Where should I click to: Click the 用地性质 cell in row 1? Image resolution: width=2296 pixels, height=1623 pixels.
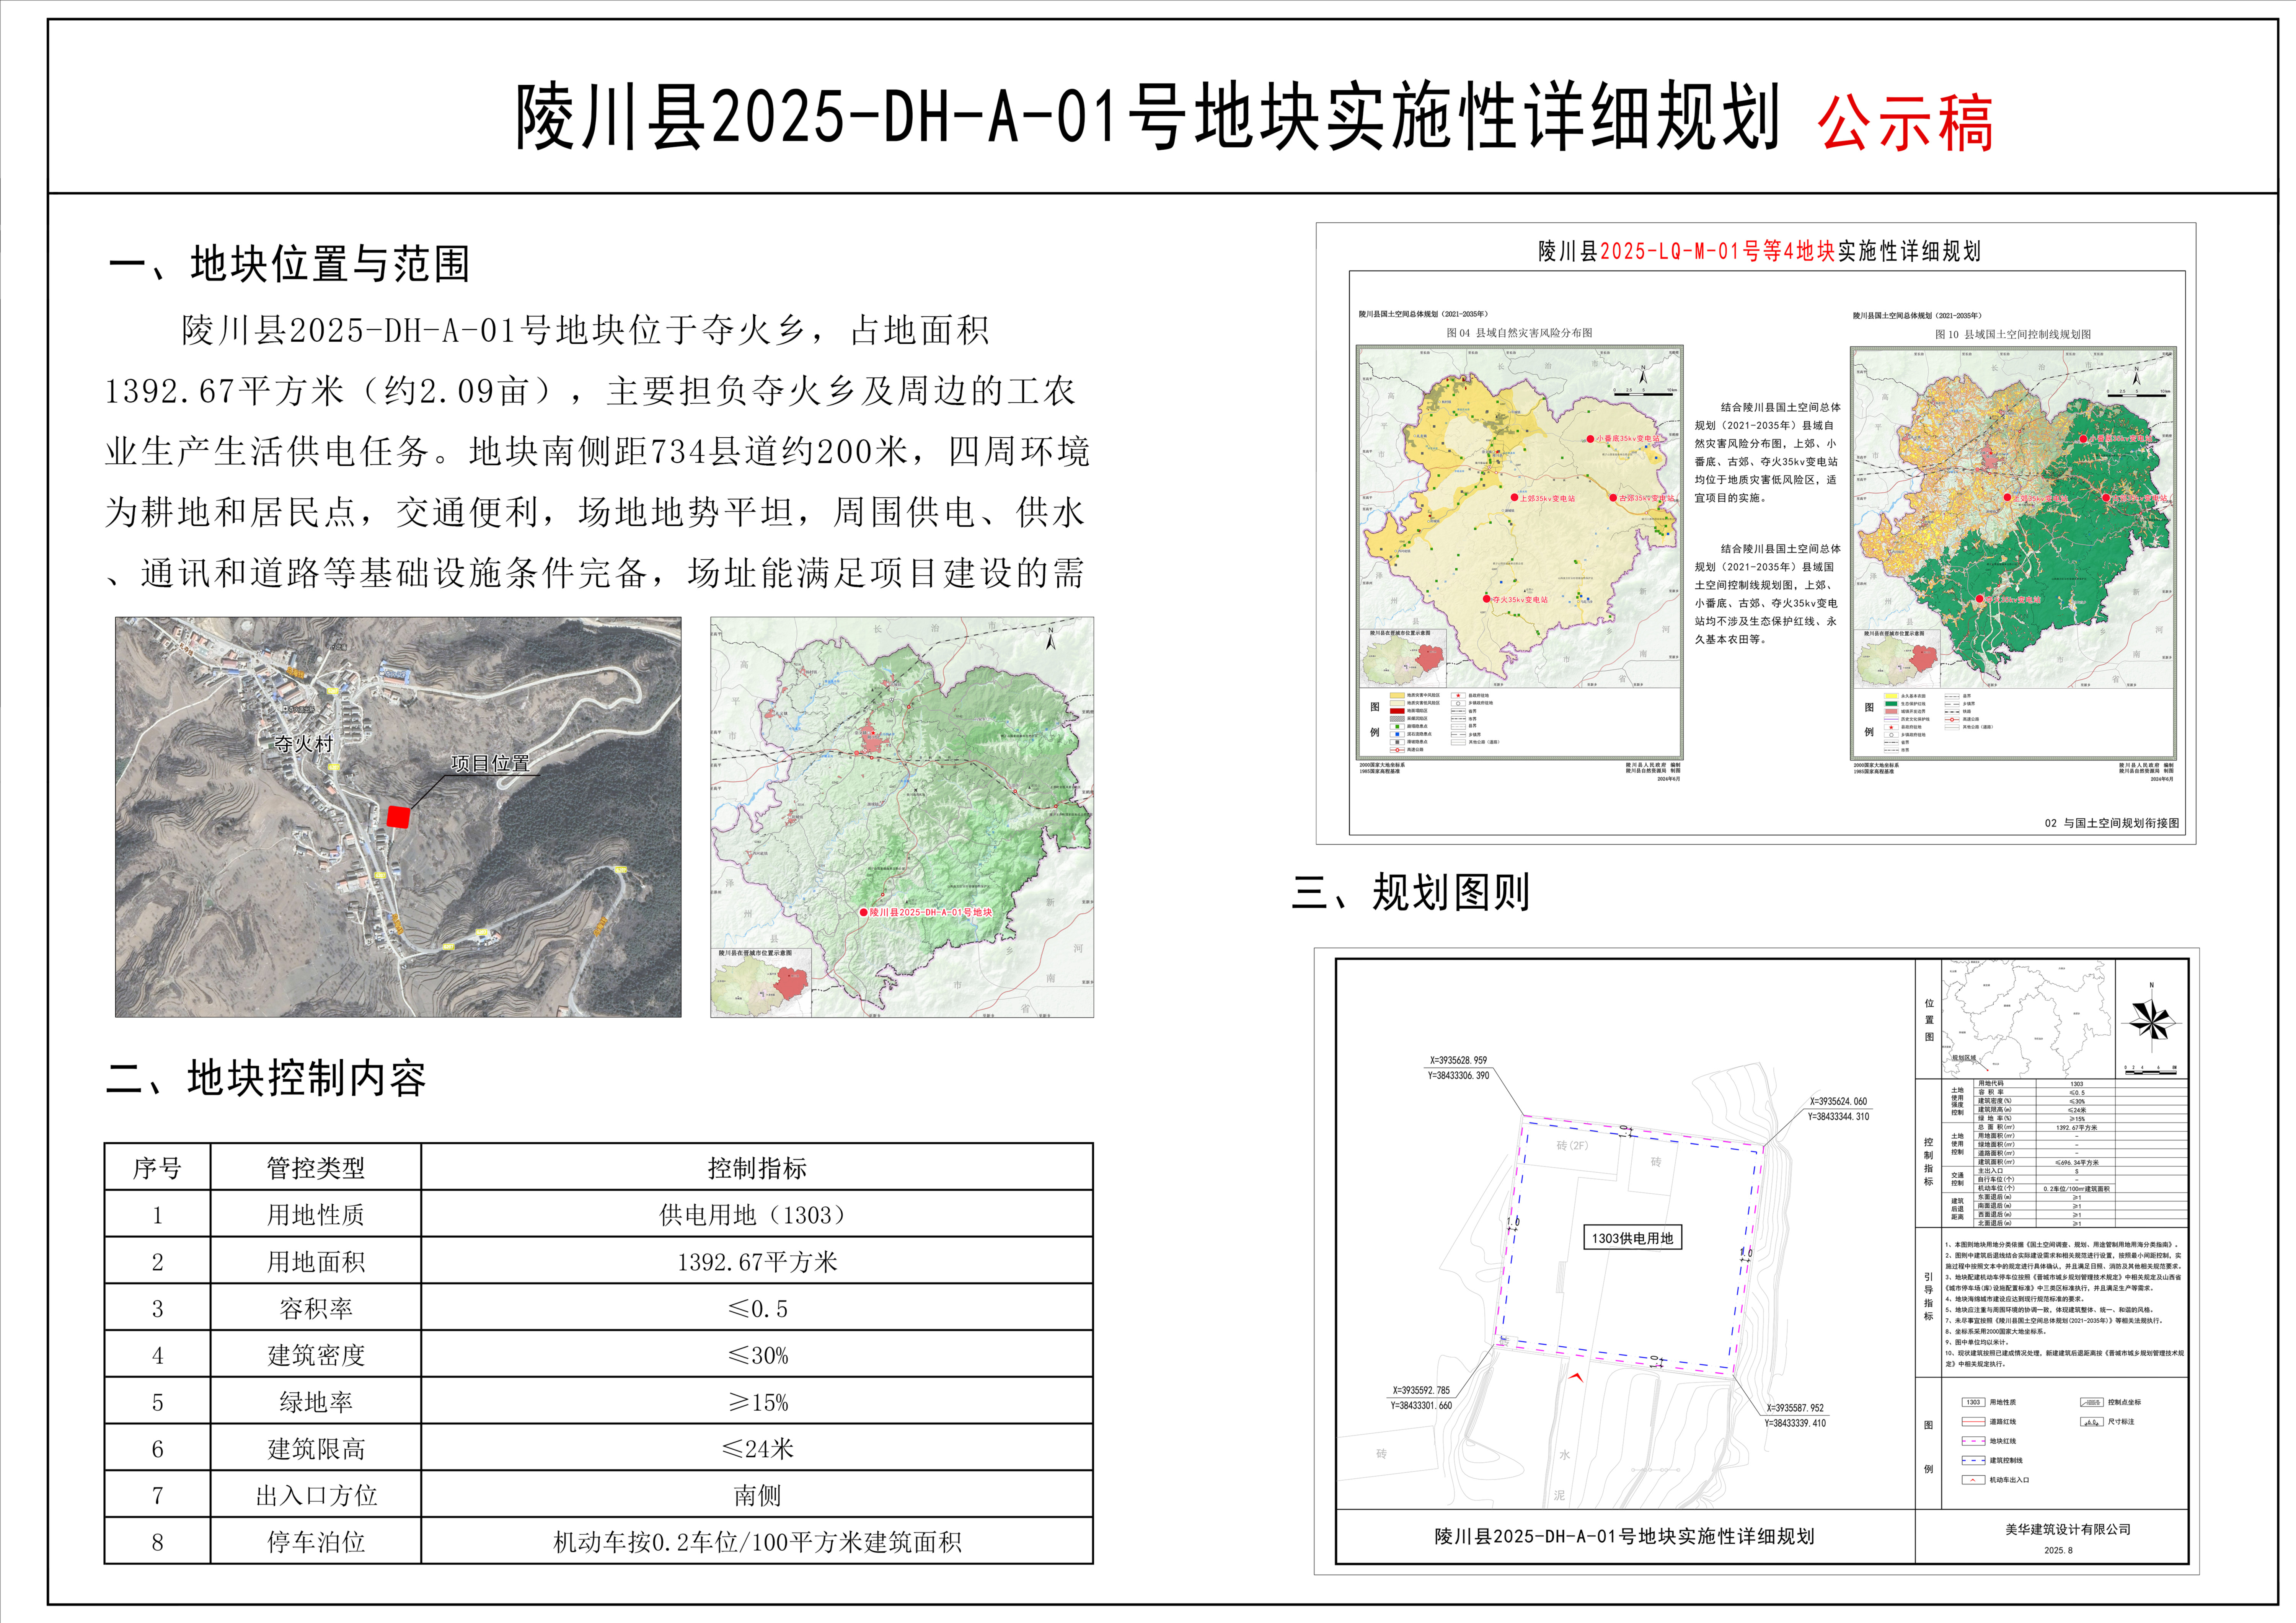point(316,1214)
